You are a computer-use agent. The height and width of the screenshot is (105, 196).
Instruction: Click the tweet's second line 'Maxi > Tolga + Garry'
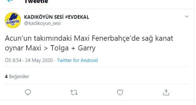coord(61,48)
